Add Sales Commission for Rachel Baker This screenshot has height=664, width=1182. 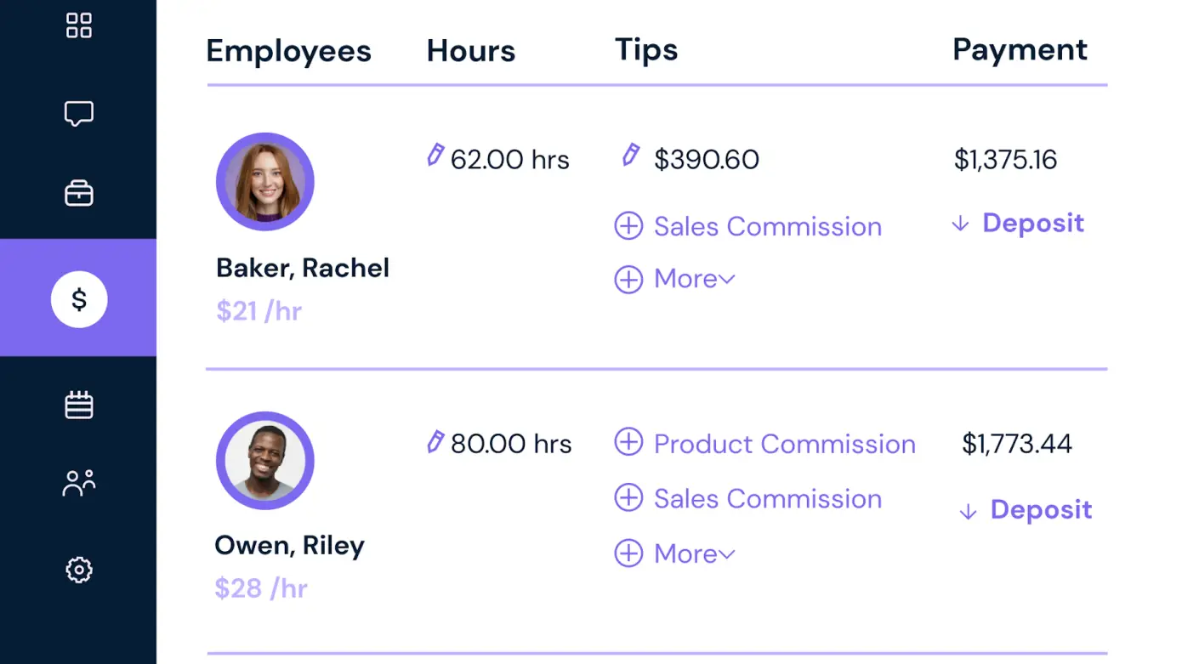pyautogui.click(x=748, y=226)
